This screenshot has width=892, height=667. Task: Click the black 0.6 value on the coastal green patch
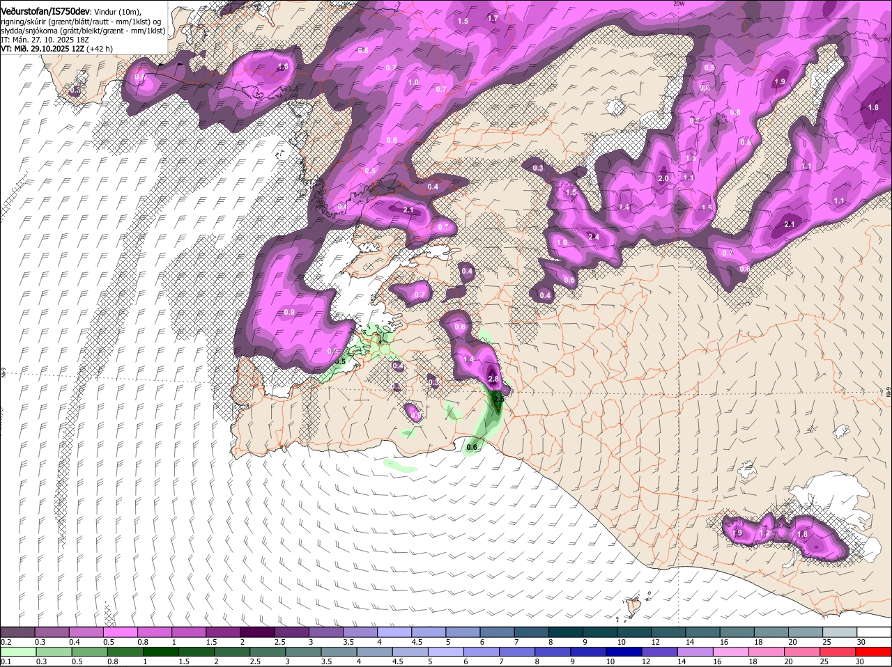472,447
